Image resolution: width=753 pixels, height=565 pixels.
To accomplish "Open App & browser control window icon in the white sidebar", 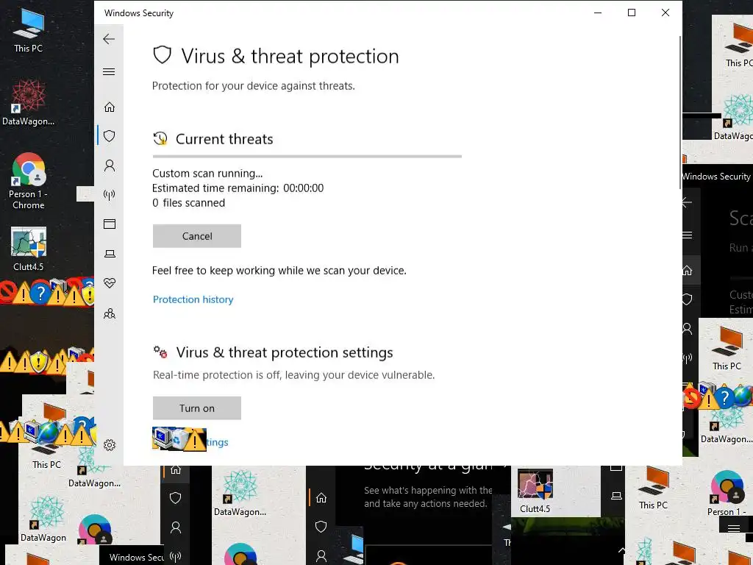I will tap(110, 224).
